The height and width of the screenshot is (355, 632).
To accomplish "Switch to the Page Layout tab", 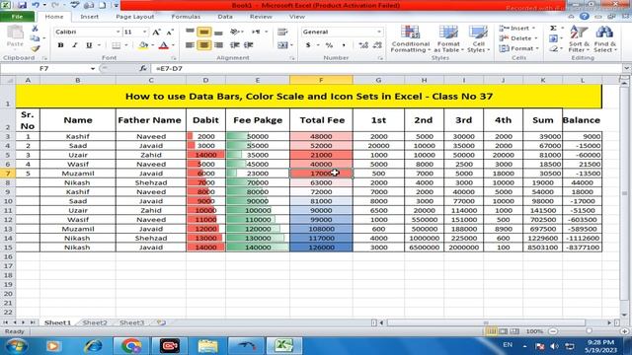I will pos(134,17).
